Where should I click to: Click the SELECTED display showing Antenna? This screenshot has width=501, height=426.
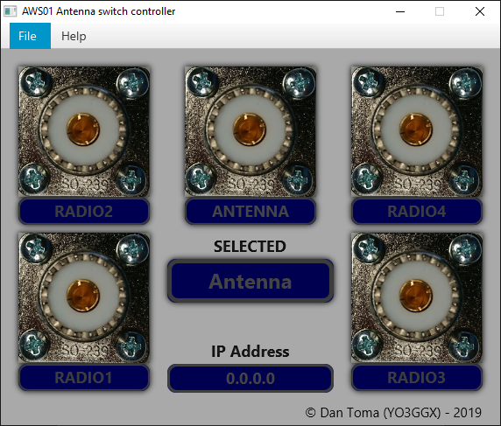coord(250,281)
